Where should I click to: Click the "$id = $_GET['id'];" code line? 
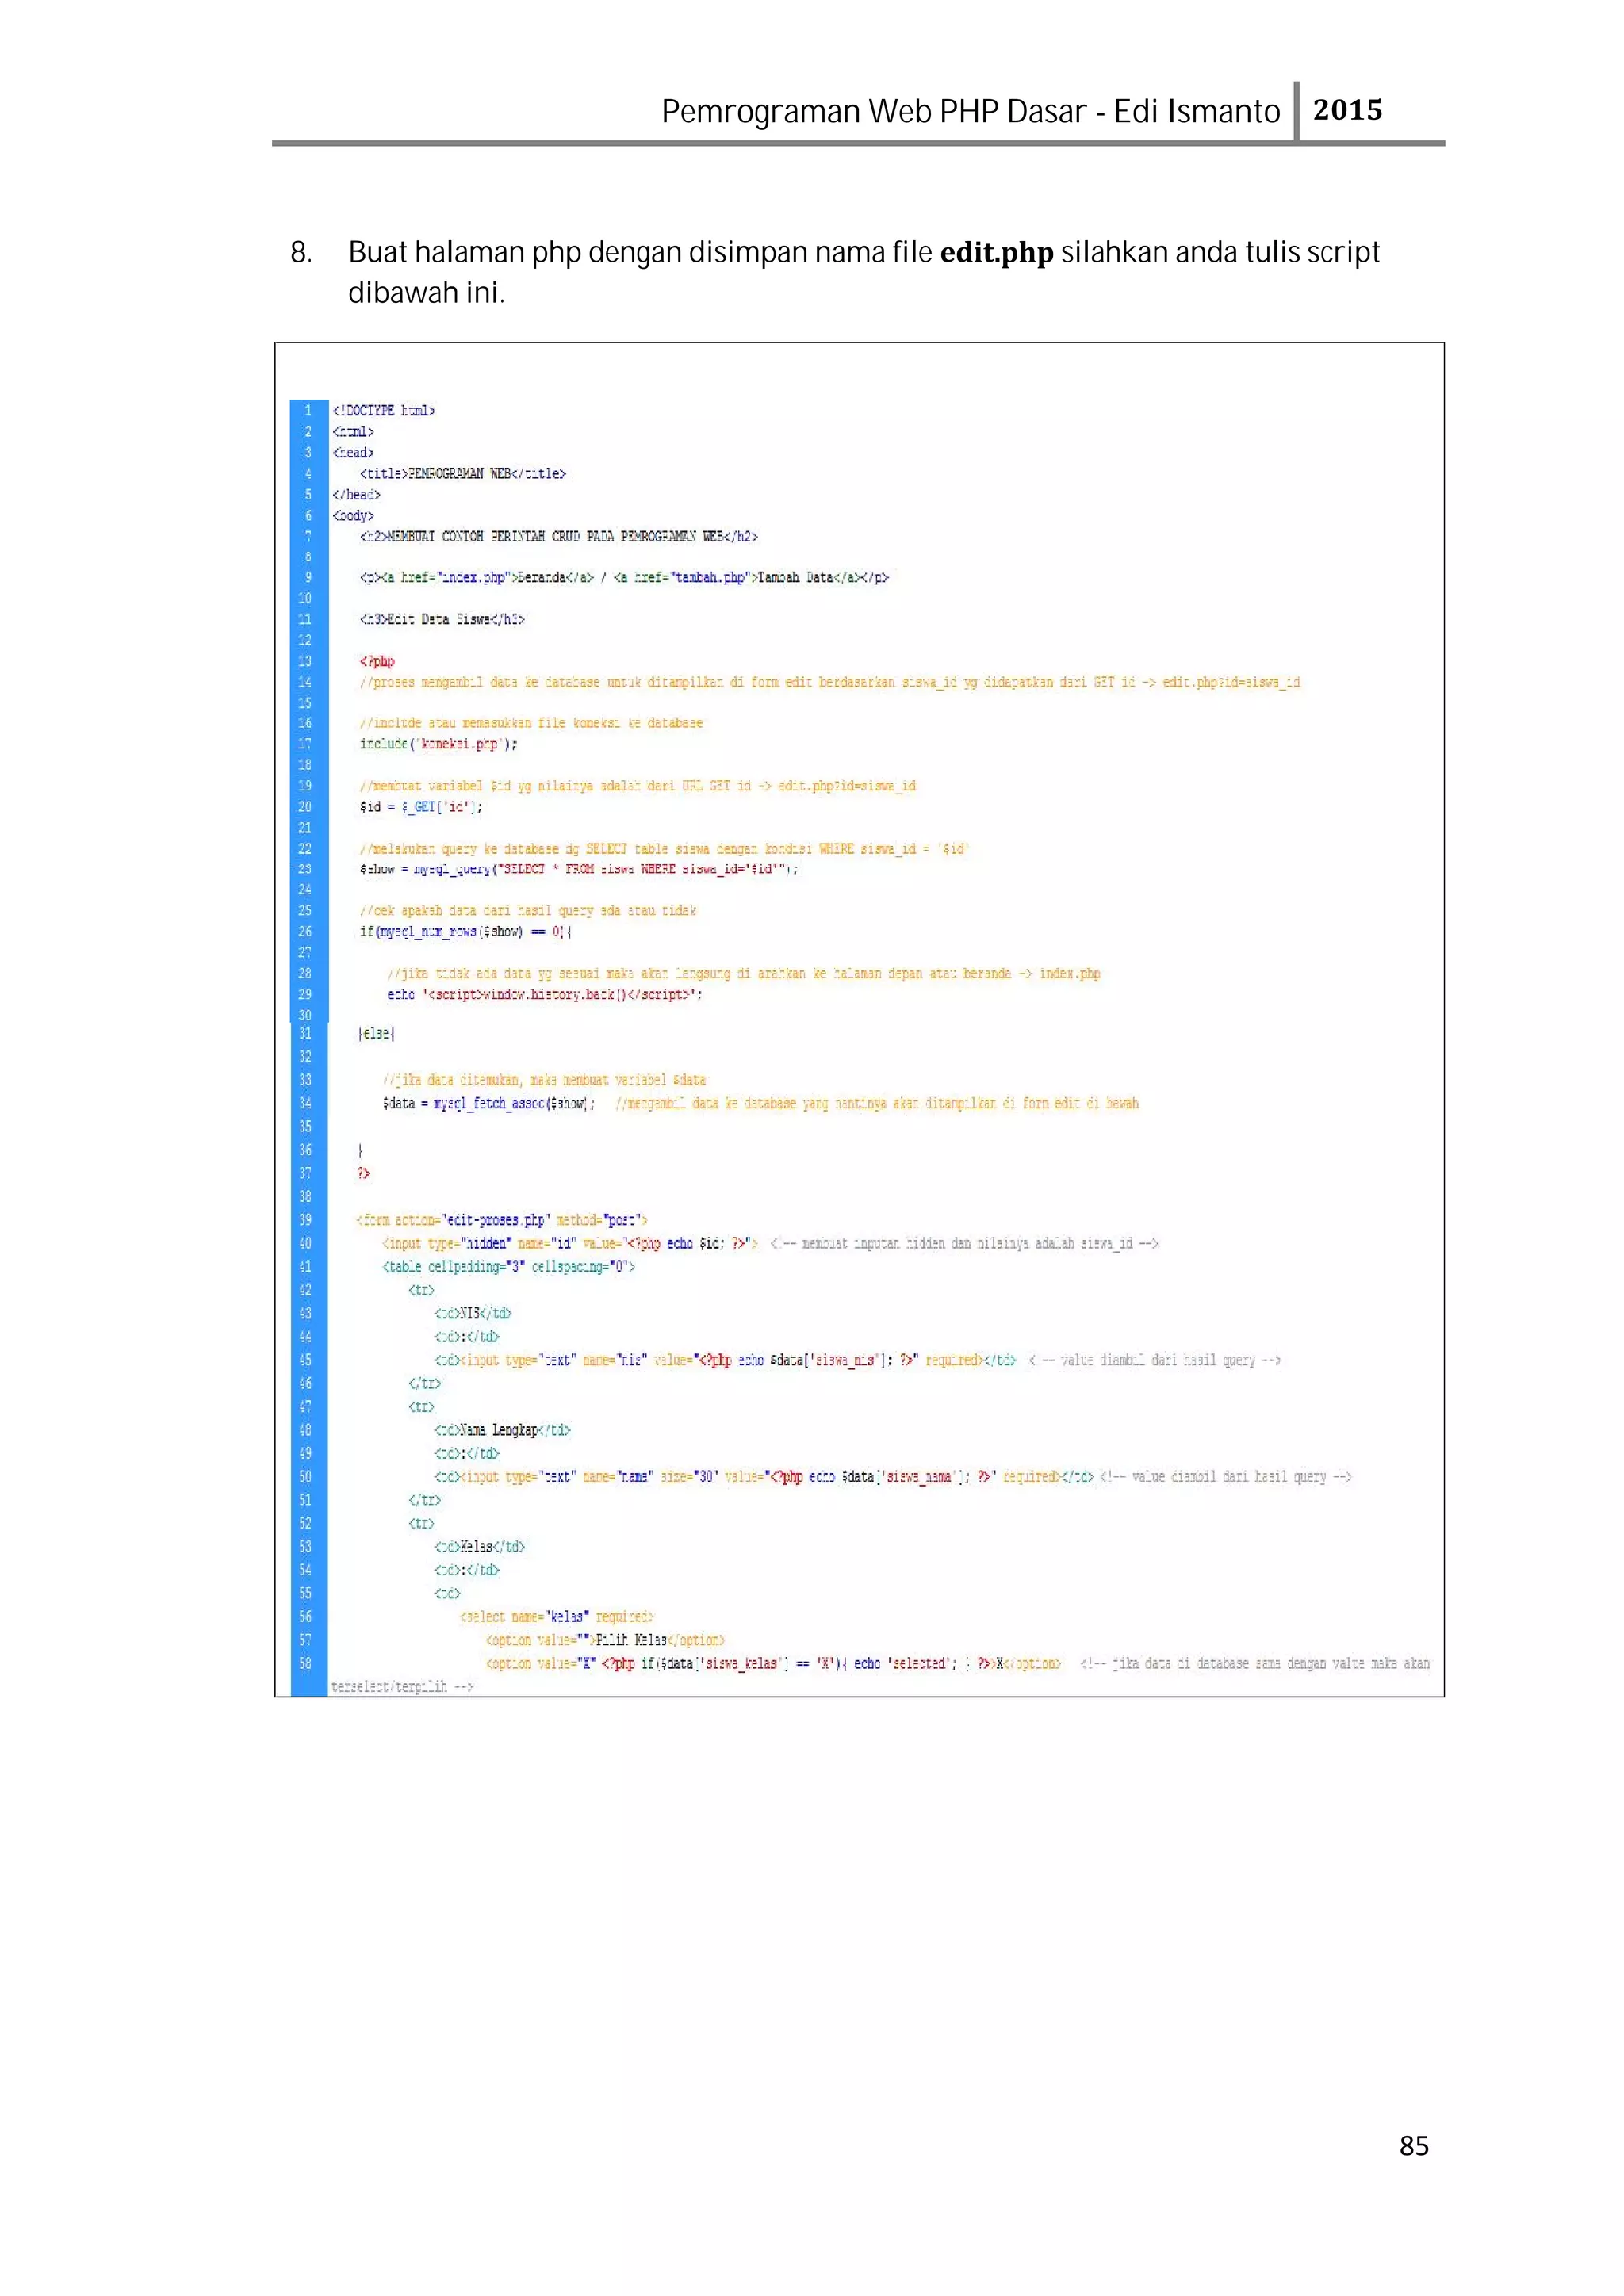point(421,807)
